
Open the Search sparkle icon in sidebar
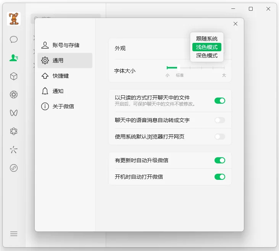(14, 150)
